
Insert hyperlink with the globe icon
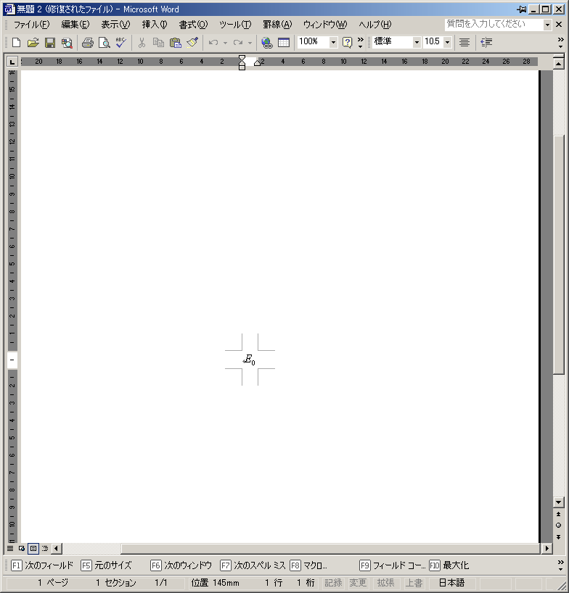tap(267, 42)
